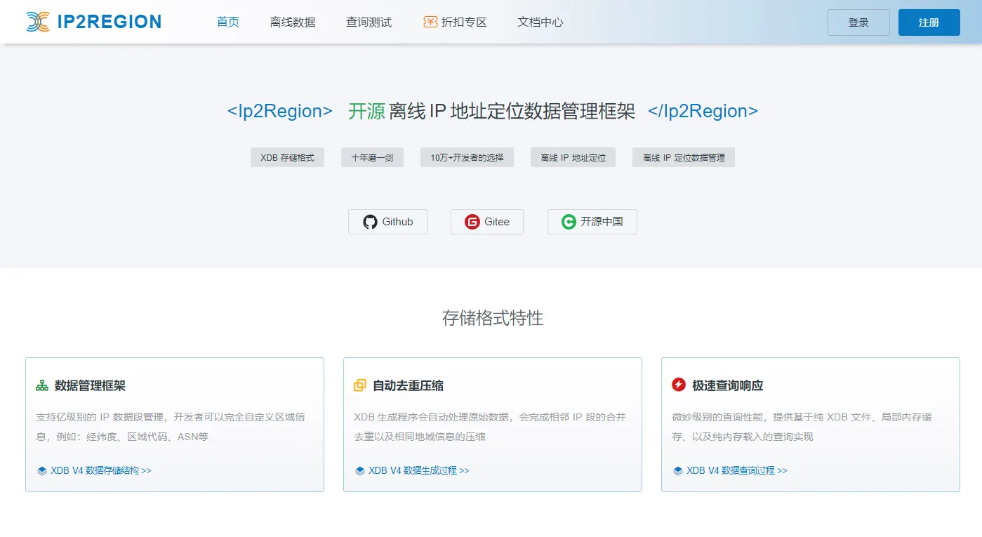Click the green hierarchy icon by 数据管理框架
982x537 pixels.
[x=42, y=385]
